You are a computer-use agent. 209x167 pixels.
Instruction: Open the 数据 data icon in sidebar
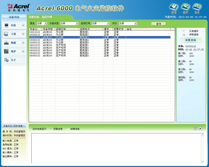6,43
